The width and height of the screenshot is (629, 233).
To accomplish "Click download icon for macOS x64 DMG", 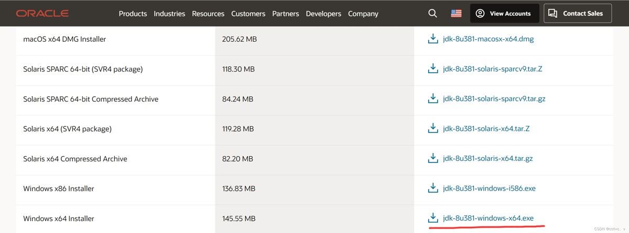I will pos(433,39).
